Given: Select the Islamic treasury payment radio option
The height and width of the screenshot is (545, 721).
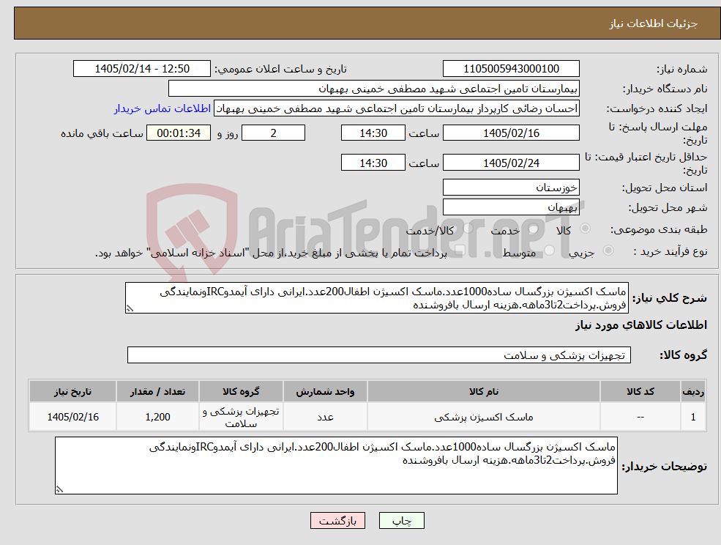Looking at the screenshot, I should (x=460, y=250).
